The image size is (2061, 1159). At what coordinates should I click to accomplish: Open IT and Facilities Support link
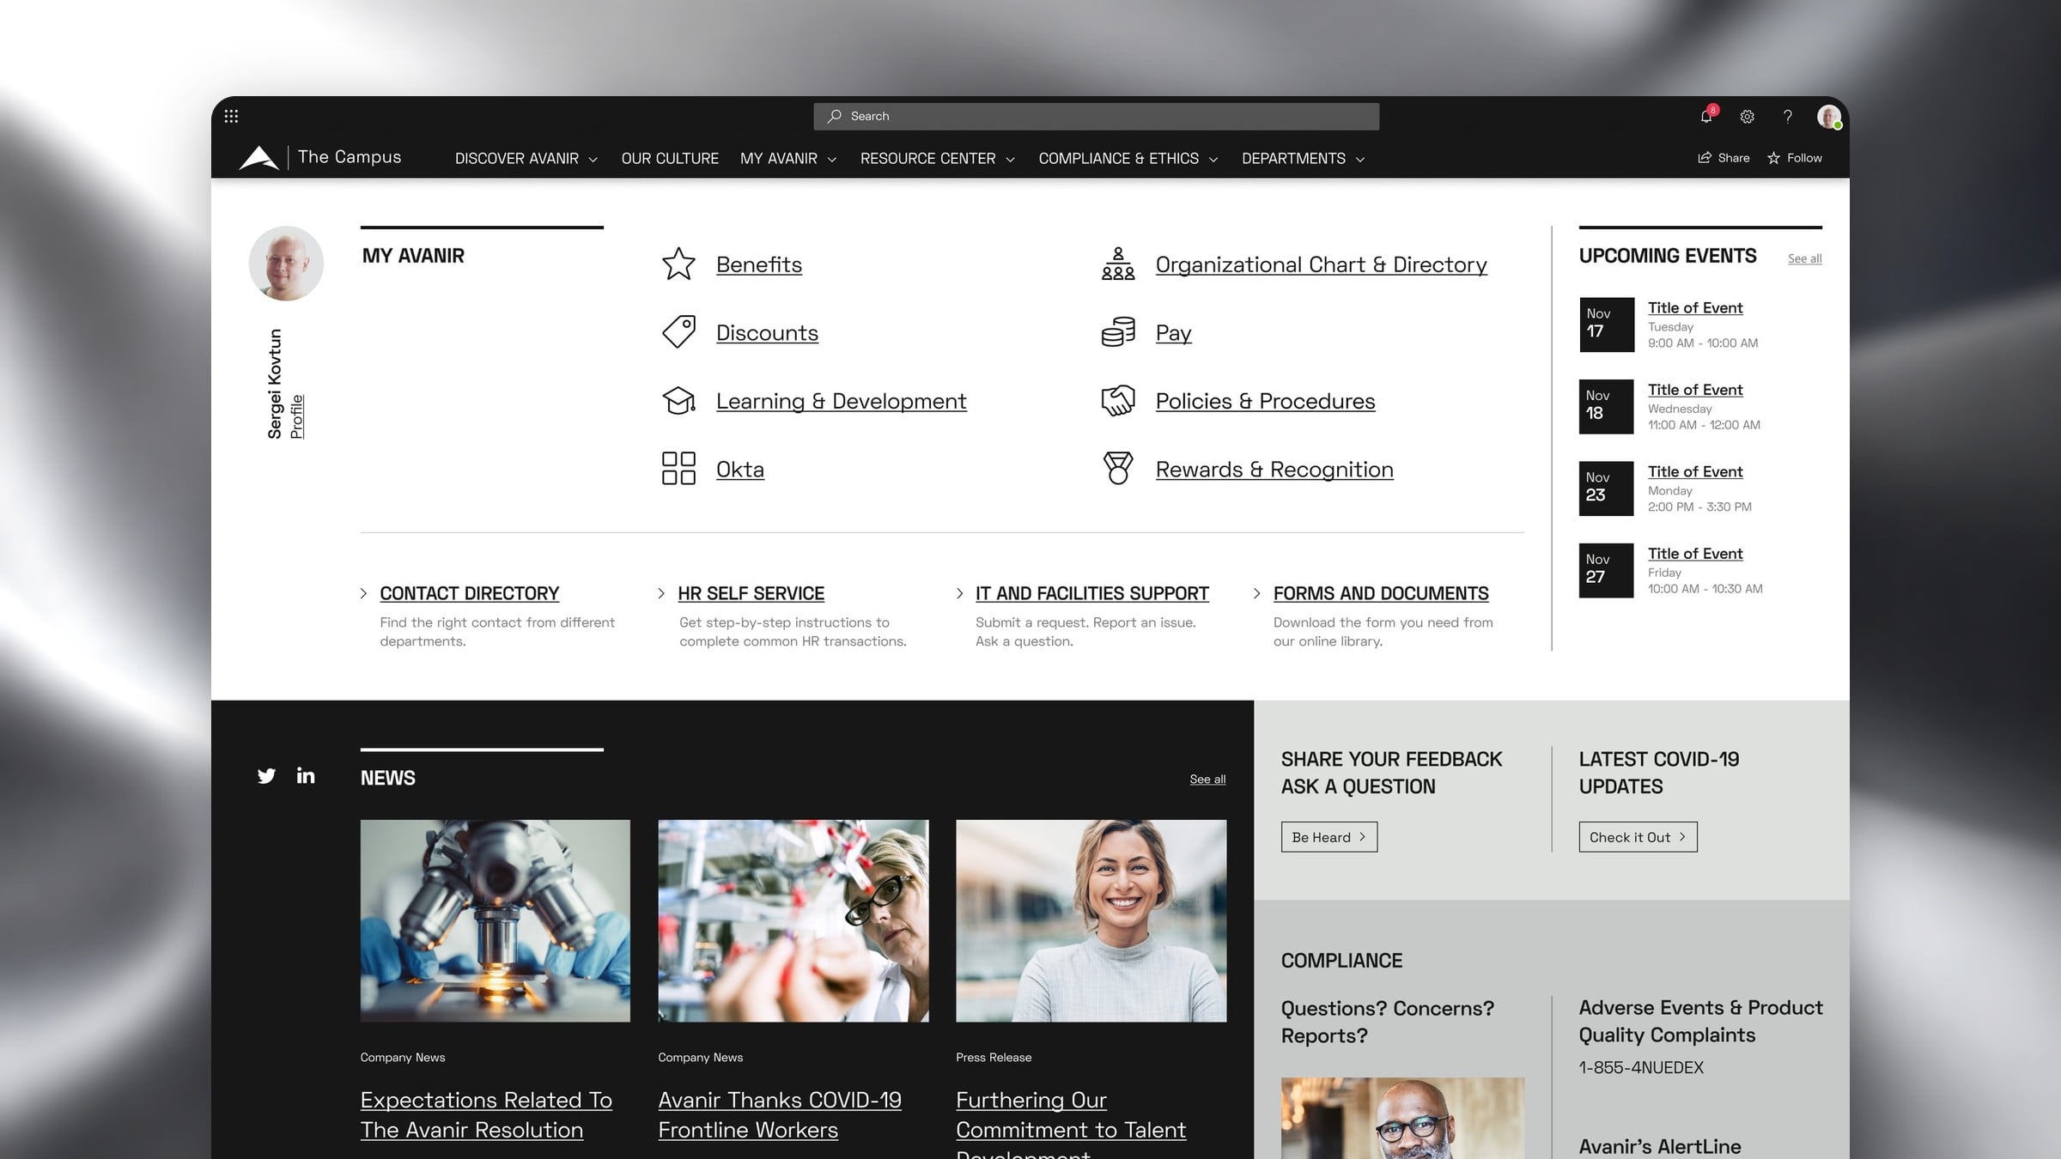(x=1091, y=593)
